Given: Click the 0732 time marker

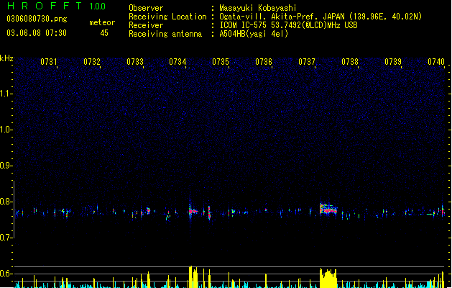Looking at the screenshot, I should tap(92, 62).
